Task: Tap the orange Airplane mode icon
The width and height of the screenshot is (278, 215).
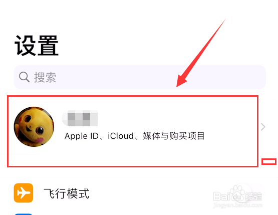Action: tap(24, 193)
